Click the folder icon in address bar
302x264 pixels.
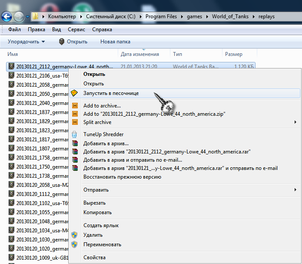pyautogui.click(x=35, y=16)
